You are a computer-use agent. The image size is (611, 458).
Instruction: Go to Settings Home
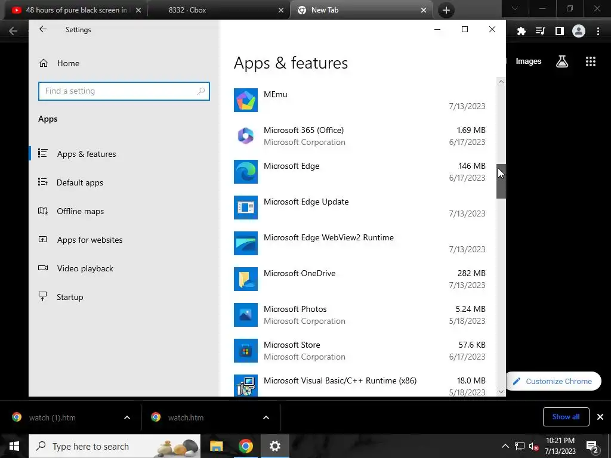click(x=124, y=63)
